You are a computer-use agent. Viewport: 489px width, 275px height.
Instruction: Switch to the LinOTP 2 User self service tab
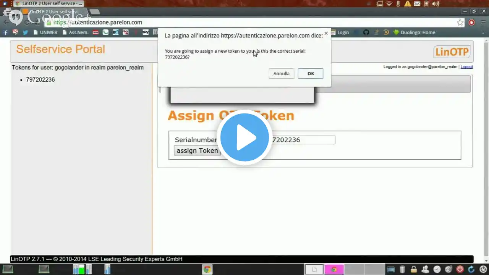pos(53,12)
